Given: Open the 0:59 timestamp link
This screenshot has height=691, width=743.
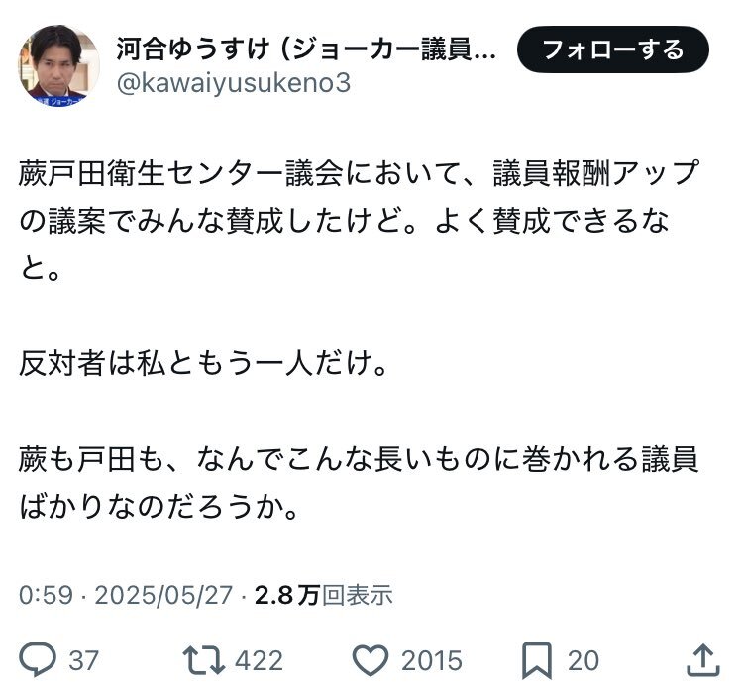Looking at the screenshot, I should tap(46, 594).
